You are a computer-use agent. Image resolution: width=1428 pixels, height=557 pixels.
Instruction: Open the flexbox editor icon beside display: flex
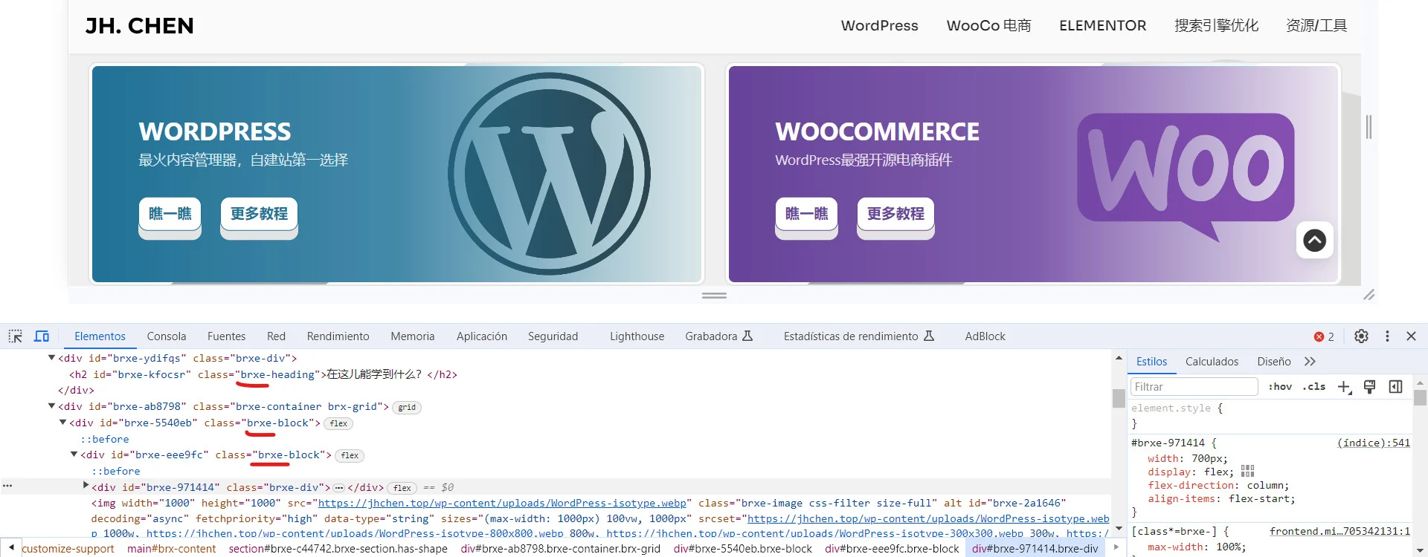[1248, 472]
